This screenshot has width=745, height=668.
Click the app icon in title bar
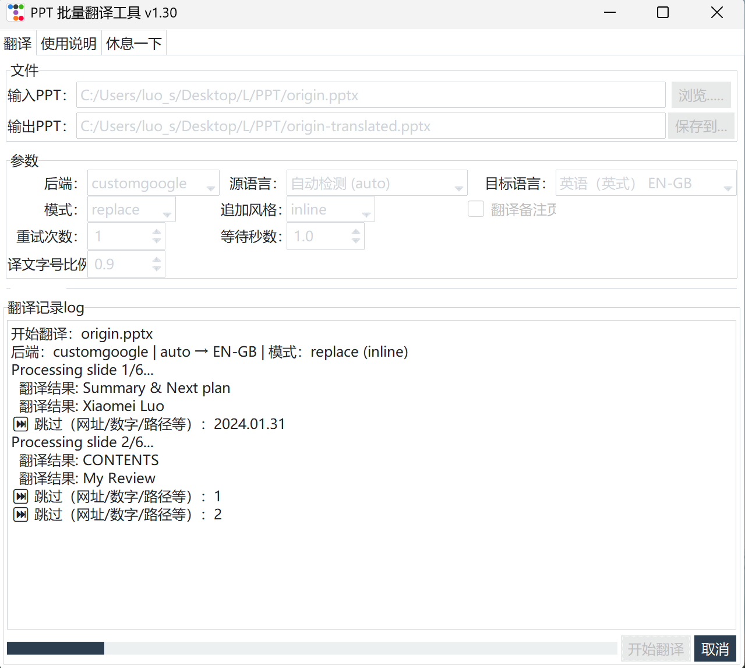pyautogui.click(x=16, y=13)
